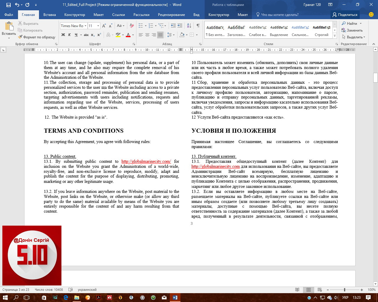The height and width of the screenshot is (302, 378).
Task: Expand the line spacing dropdown
Action: [x=174, y=35]
